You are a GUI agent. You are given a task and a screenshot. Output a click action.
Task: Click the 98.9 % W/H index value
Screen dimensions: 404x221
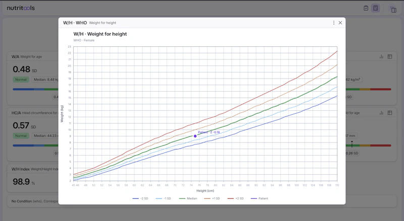tap(24, 182)
